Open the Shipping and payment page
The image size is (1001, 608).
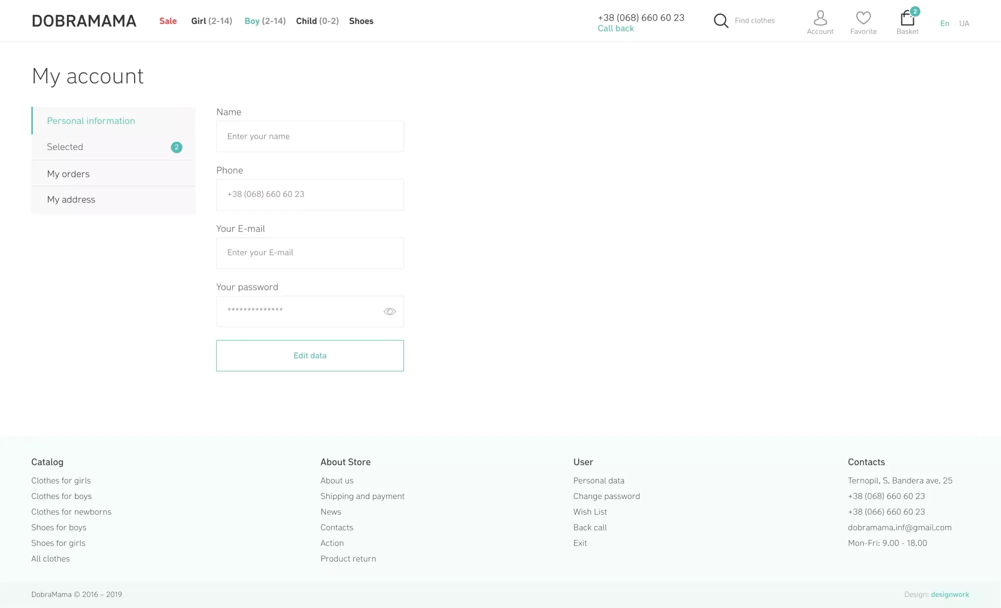pyautogui.click(x=362, y=496)
